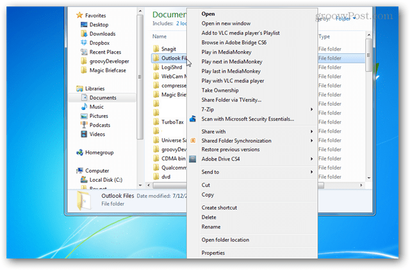The image size is (410, 270).
Task: Click the LogiShrd folder icon
Action: point(156,67)
